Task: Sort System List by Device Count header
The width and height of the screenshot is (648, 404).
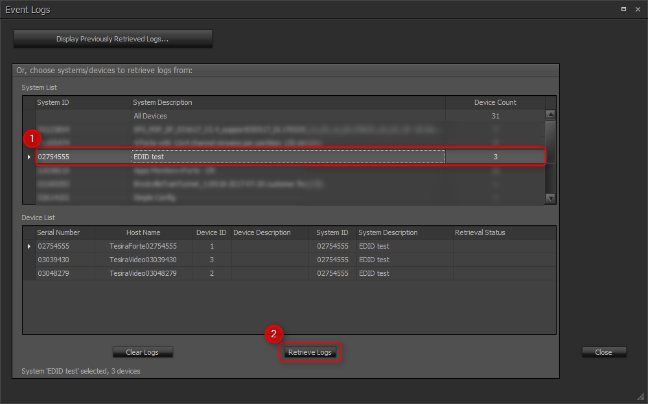Action: point(495,102)
